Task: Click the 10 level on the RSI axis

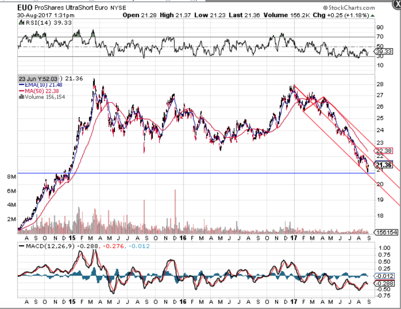Action: click(x=380, y=65)
